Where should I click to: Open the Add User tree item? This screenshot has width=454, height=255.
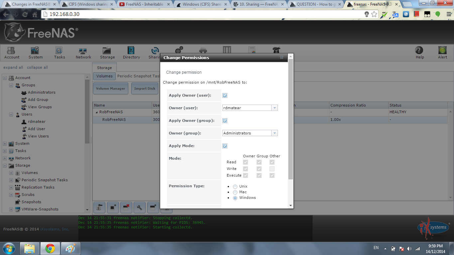coord(37,129)
